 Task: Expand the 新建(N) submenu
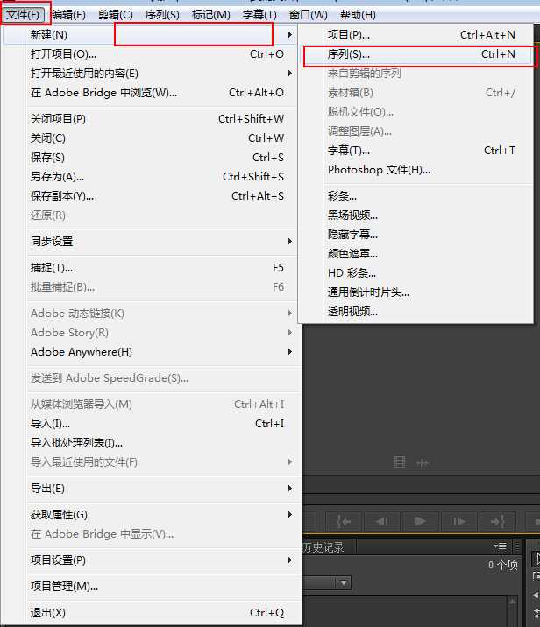pos(150,35)
